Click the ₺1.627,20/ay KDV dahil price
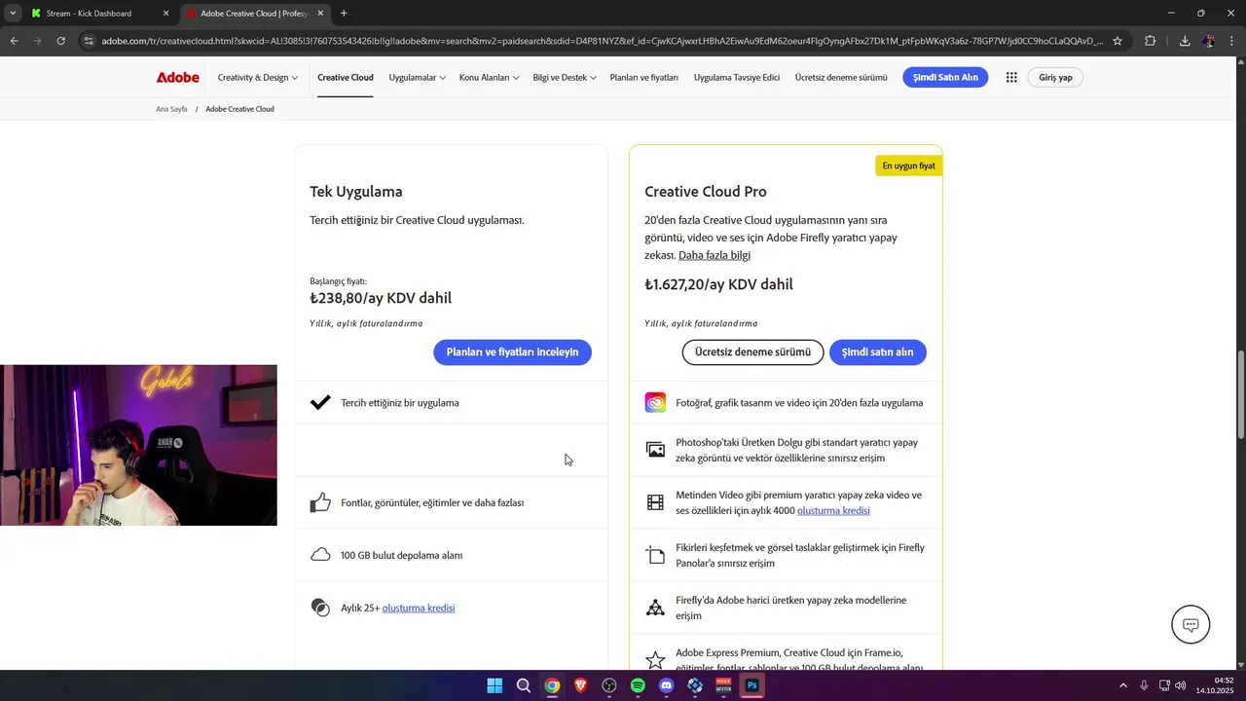The image size is (1246, 701). [718, 284]
